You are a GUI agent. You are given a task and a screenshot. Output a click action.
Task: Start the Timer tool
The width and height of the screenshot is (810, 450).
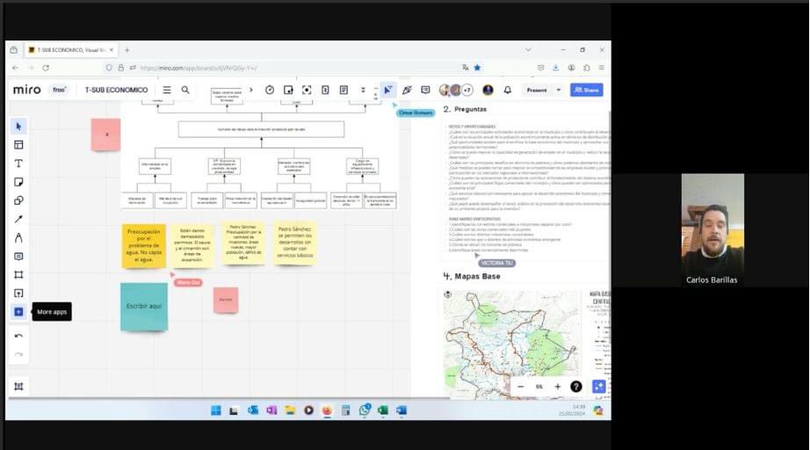pyautogui.click(x=270, y=90)
